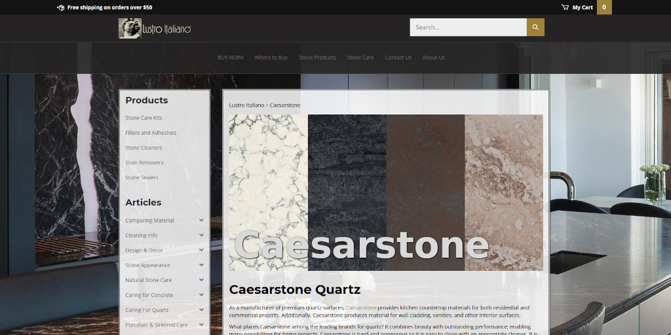Go to Stone Cleaners products
The height and width of the screenshot is (335, 671).
(x=144, y=147)
